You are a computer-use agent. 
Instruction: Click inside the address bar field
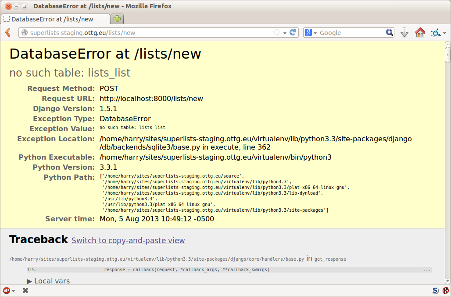point(132,32)
